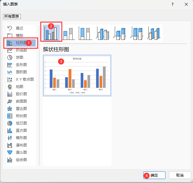Select the 3-D clustered column subtype icon

coord(103,33)
